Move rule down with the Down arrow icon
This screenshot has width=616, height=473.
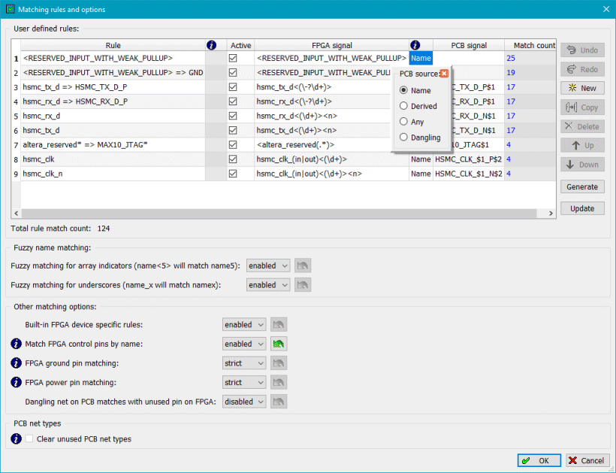pyautogui.click(x=582, y=164)
